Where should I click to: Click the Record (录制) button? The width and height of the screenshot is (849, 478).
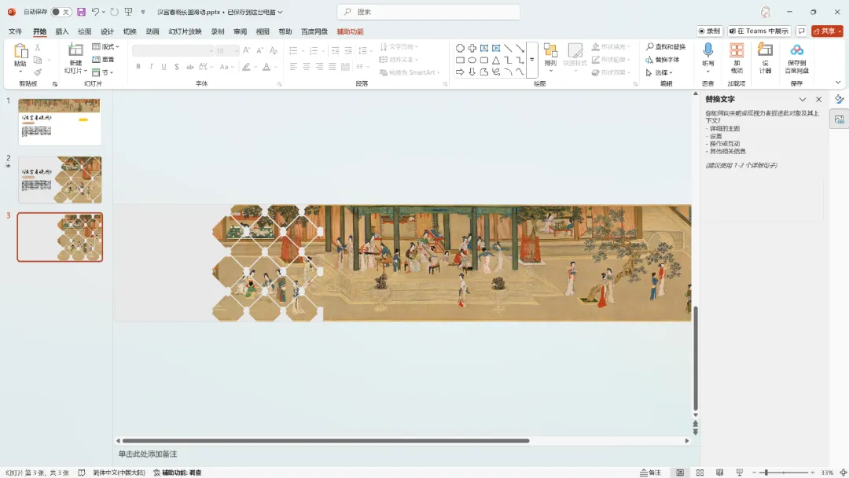click(x=709, y=31)
